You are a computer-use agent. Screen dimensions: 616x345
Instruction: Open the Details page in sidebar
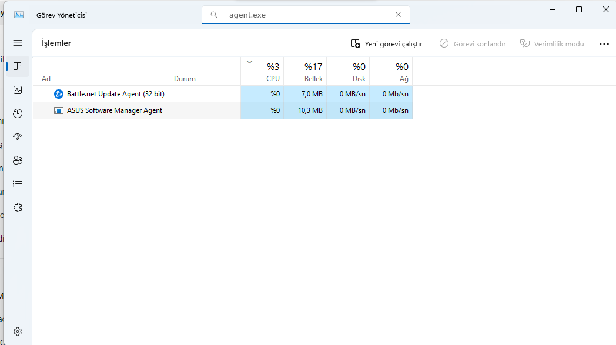tap(18, 183)
